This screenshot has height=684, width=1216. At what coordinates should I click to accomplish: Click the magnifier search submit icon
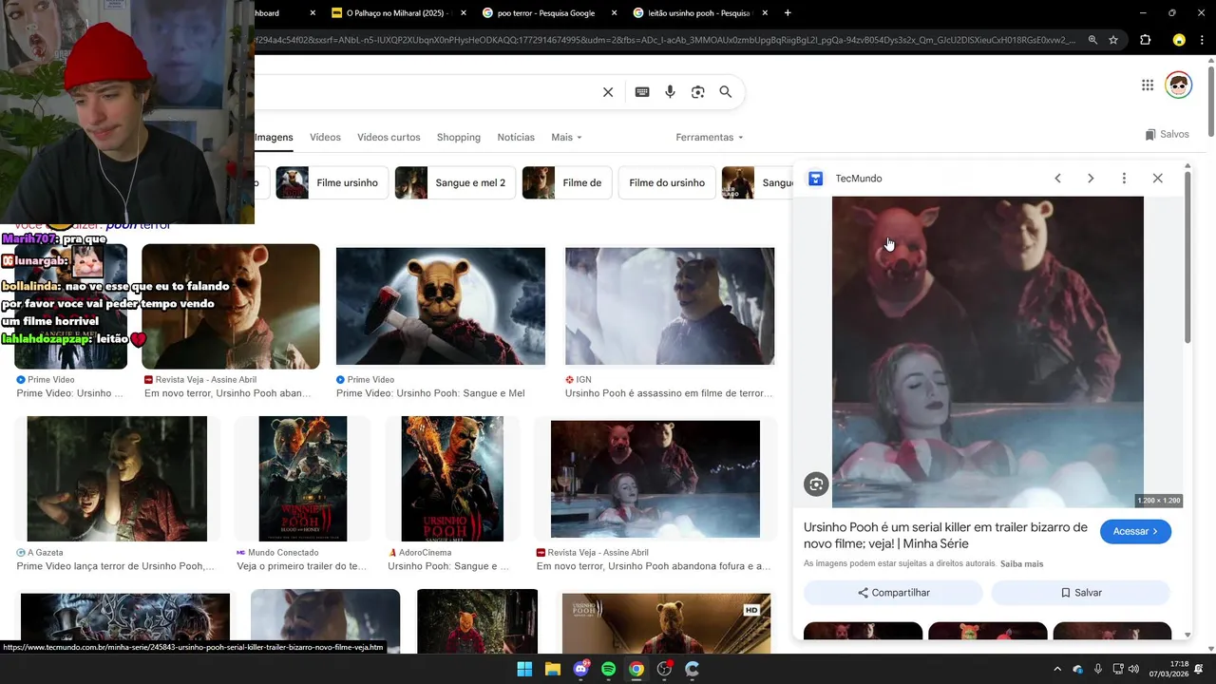pos(726,92)
